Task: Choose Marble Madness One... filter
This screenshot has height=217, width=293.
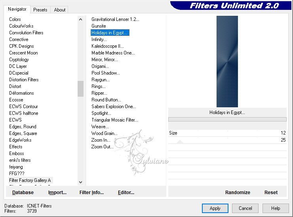Action: click(x=113, y=53)
